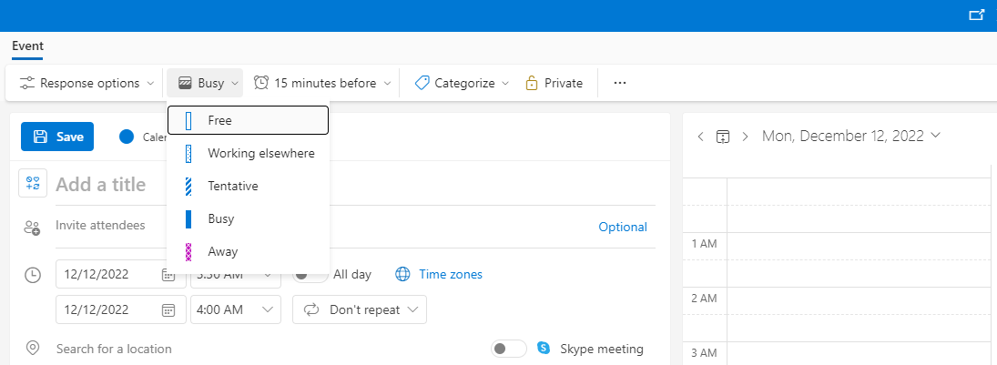997x365 pixels.
Task: Click the Private lock icon
Action: (532, 84)
